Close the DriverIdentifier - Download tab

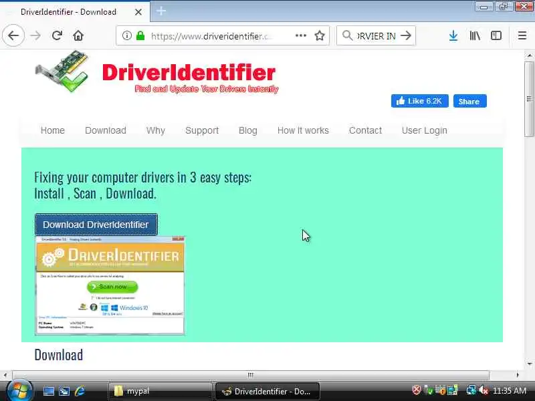[138, 12]
